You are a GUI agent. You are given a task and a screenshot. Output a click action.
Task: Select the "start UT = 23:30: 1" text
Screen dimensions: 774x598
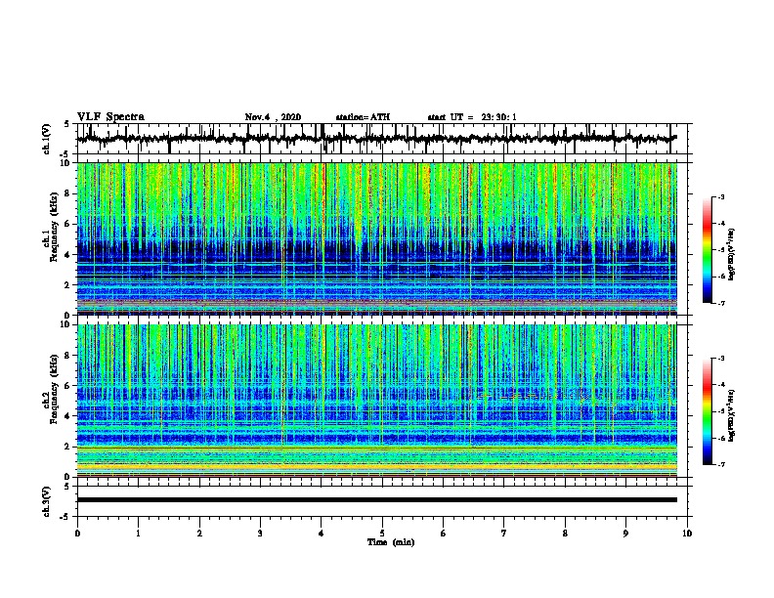(x=472, y=117)
